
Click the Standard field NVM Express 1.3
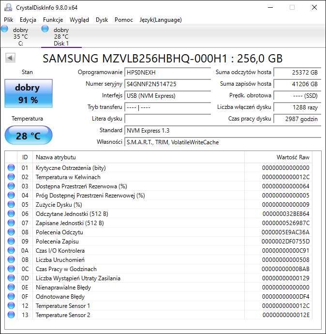pos(222,130)
